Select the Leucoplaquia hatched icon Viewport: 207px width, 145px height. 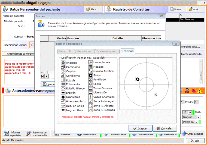90,62
